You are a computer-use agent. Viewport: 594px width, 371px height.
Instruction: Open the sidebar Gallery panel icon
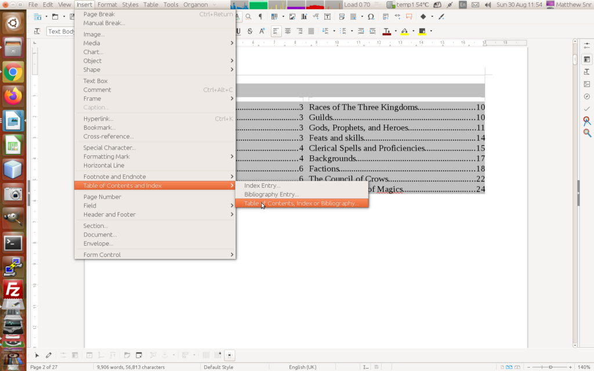[586, 84]
